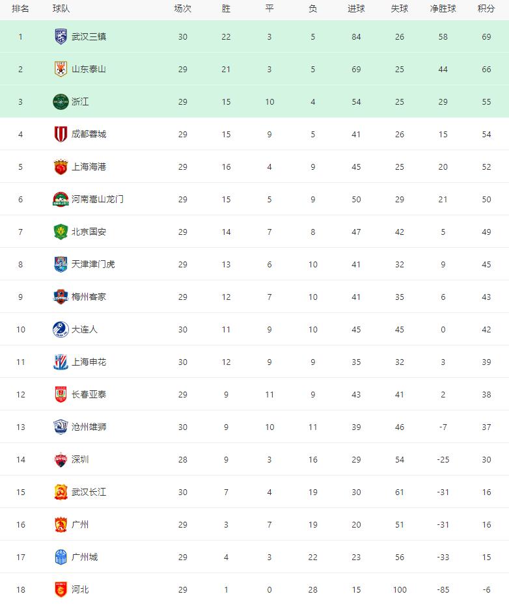
Task: Click the 上海申花 team badge icon
Action: coord(61,362)
